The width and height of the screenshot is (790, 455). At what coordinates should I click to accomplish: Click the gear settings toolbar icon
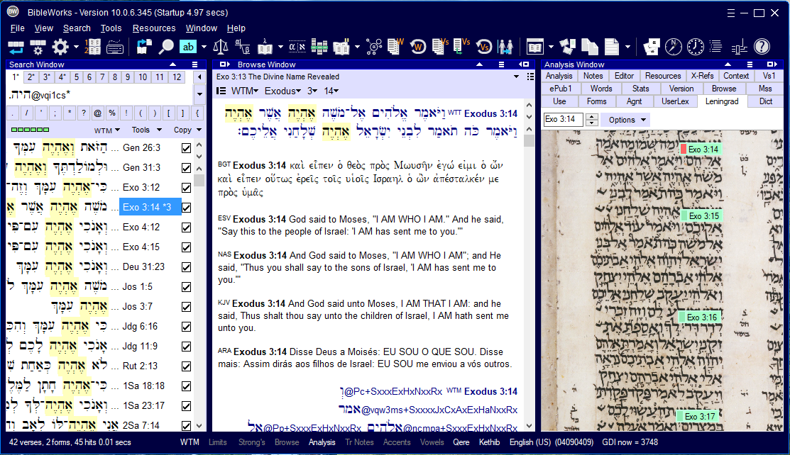[60, 47]
